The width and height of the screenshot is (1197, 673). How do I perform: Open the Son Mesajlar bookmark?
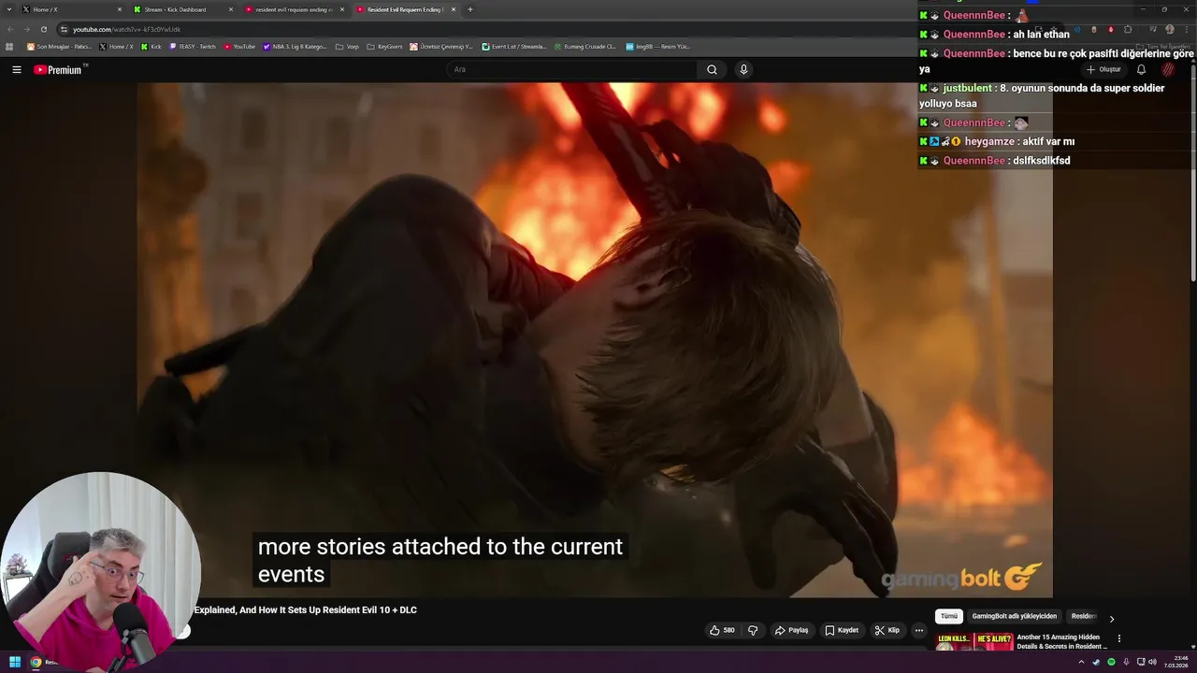pos(59,46)
